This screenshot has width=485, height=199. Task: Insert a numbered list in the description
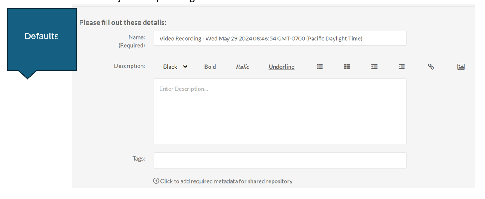(320, 67)
